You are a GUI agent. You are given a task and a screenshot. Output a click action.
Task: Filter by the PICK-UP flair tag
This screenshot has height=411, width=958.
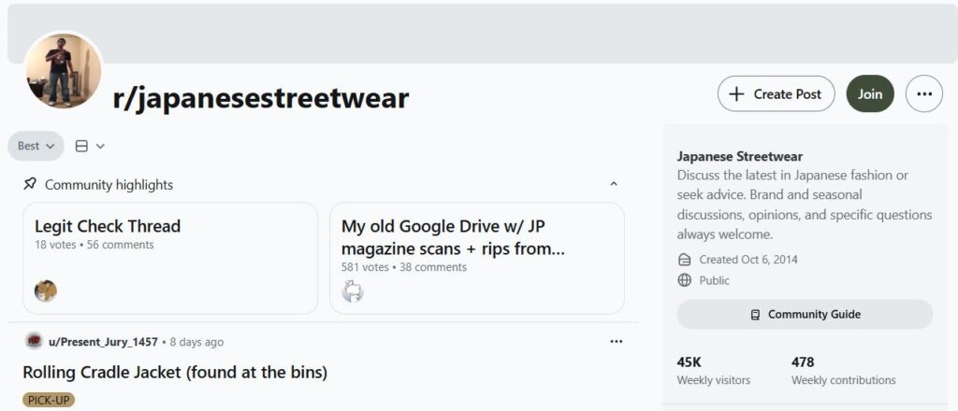(49, 400)
